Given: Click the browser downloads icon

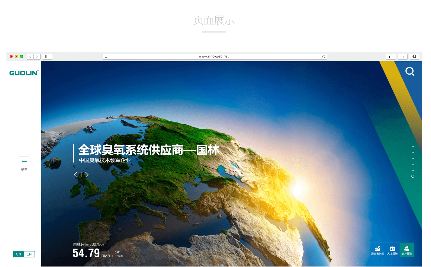Looking at the screenshot, I should [x=414, y=56].
